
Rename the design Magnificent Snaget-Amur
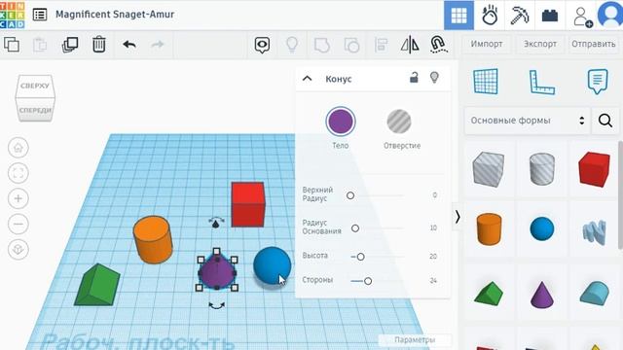point(115,15)
